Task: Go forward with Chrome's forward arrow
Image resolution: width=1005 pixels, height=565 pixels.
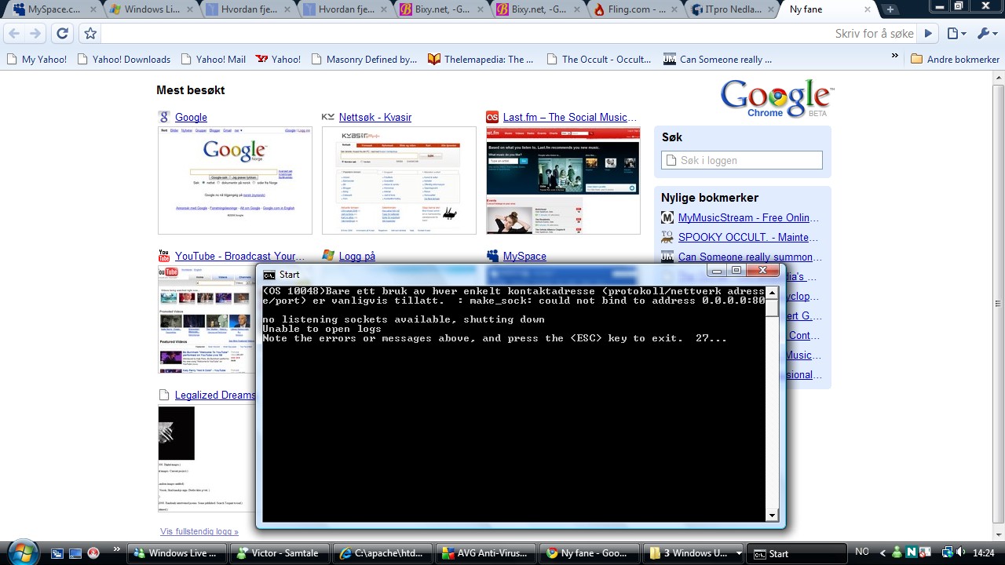Action: [35, 34]
